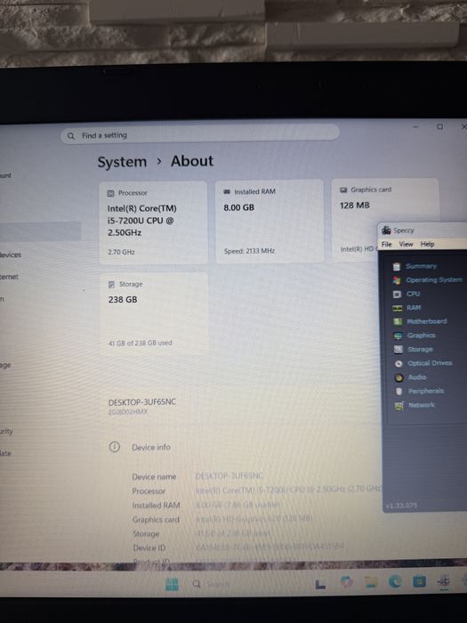Click 'Speed: 2133 MHz' text
The image size is (467, 623).
[x=249, y=251]
